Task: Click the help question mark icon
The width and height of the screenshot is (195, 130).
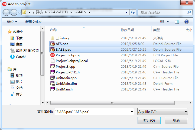Action: pyautogui.click(x=187, y=22)
